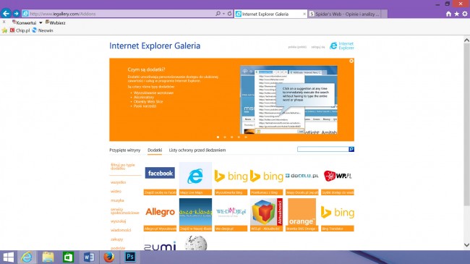Open the We-Dwoje.pl add-on tile
The height and width of the screenshot is (264, 470).
(x=231, y=215)
